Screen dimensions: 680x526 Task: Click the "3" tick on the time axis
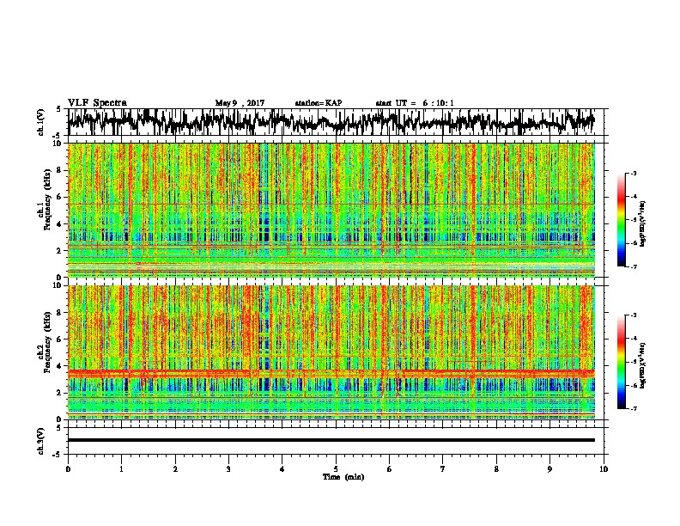point(228,469)
